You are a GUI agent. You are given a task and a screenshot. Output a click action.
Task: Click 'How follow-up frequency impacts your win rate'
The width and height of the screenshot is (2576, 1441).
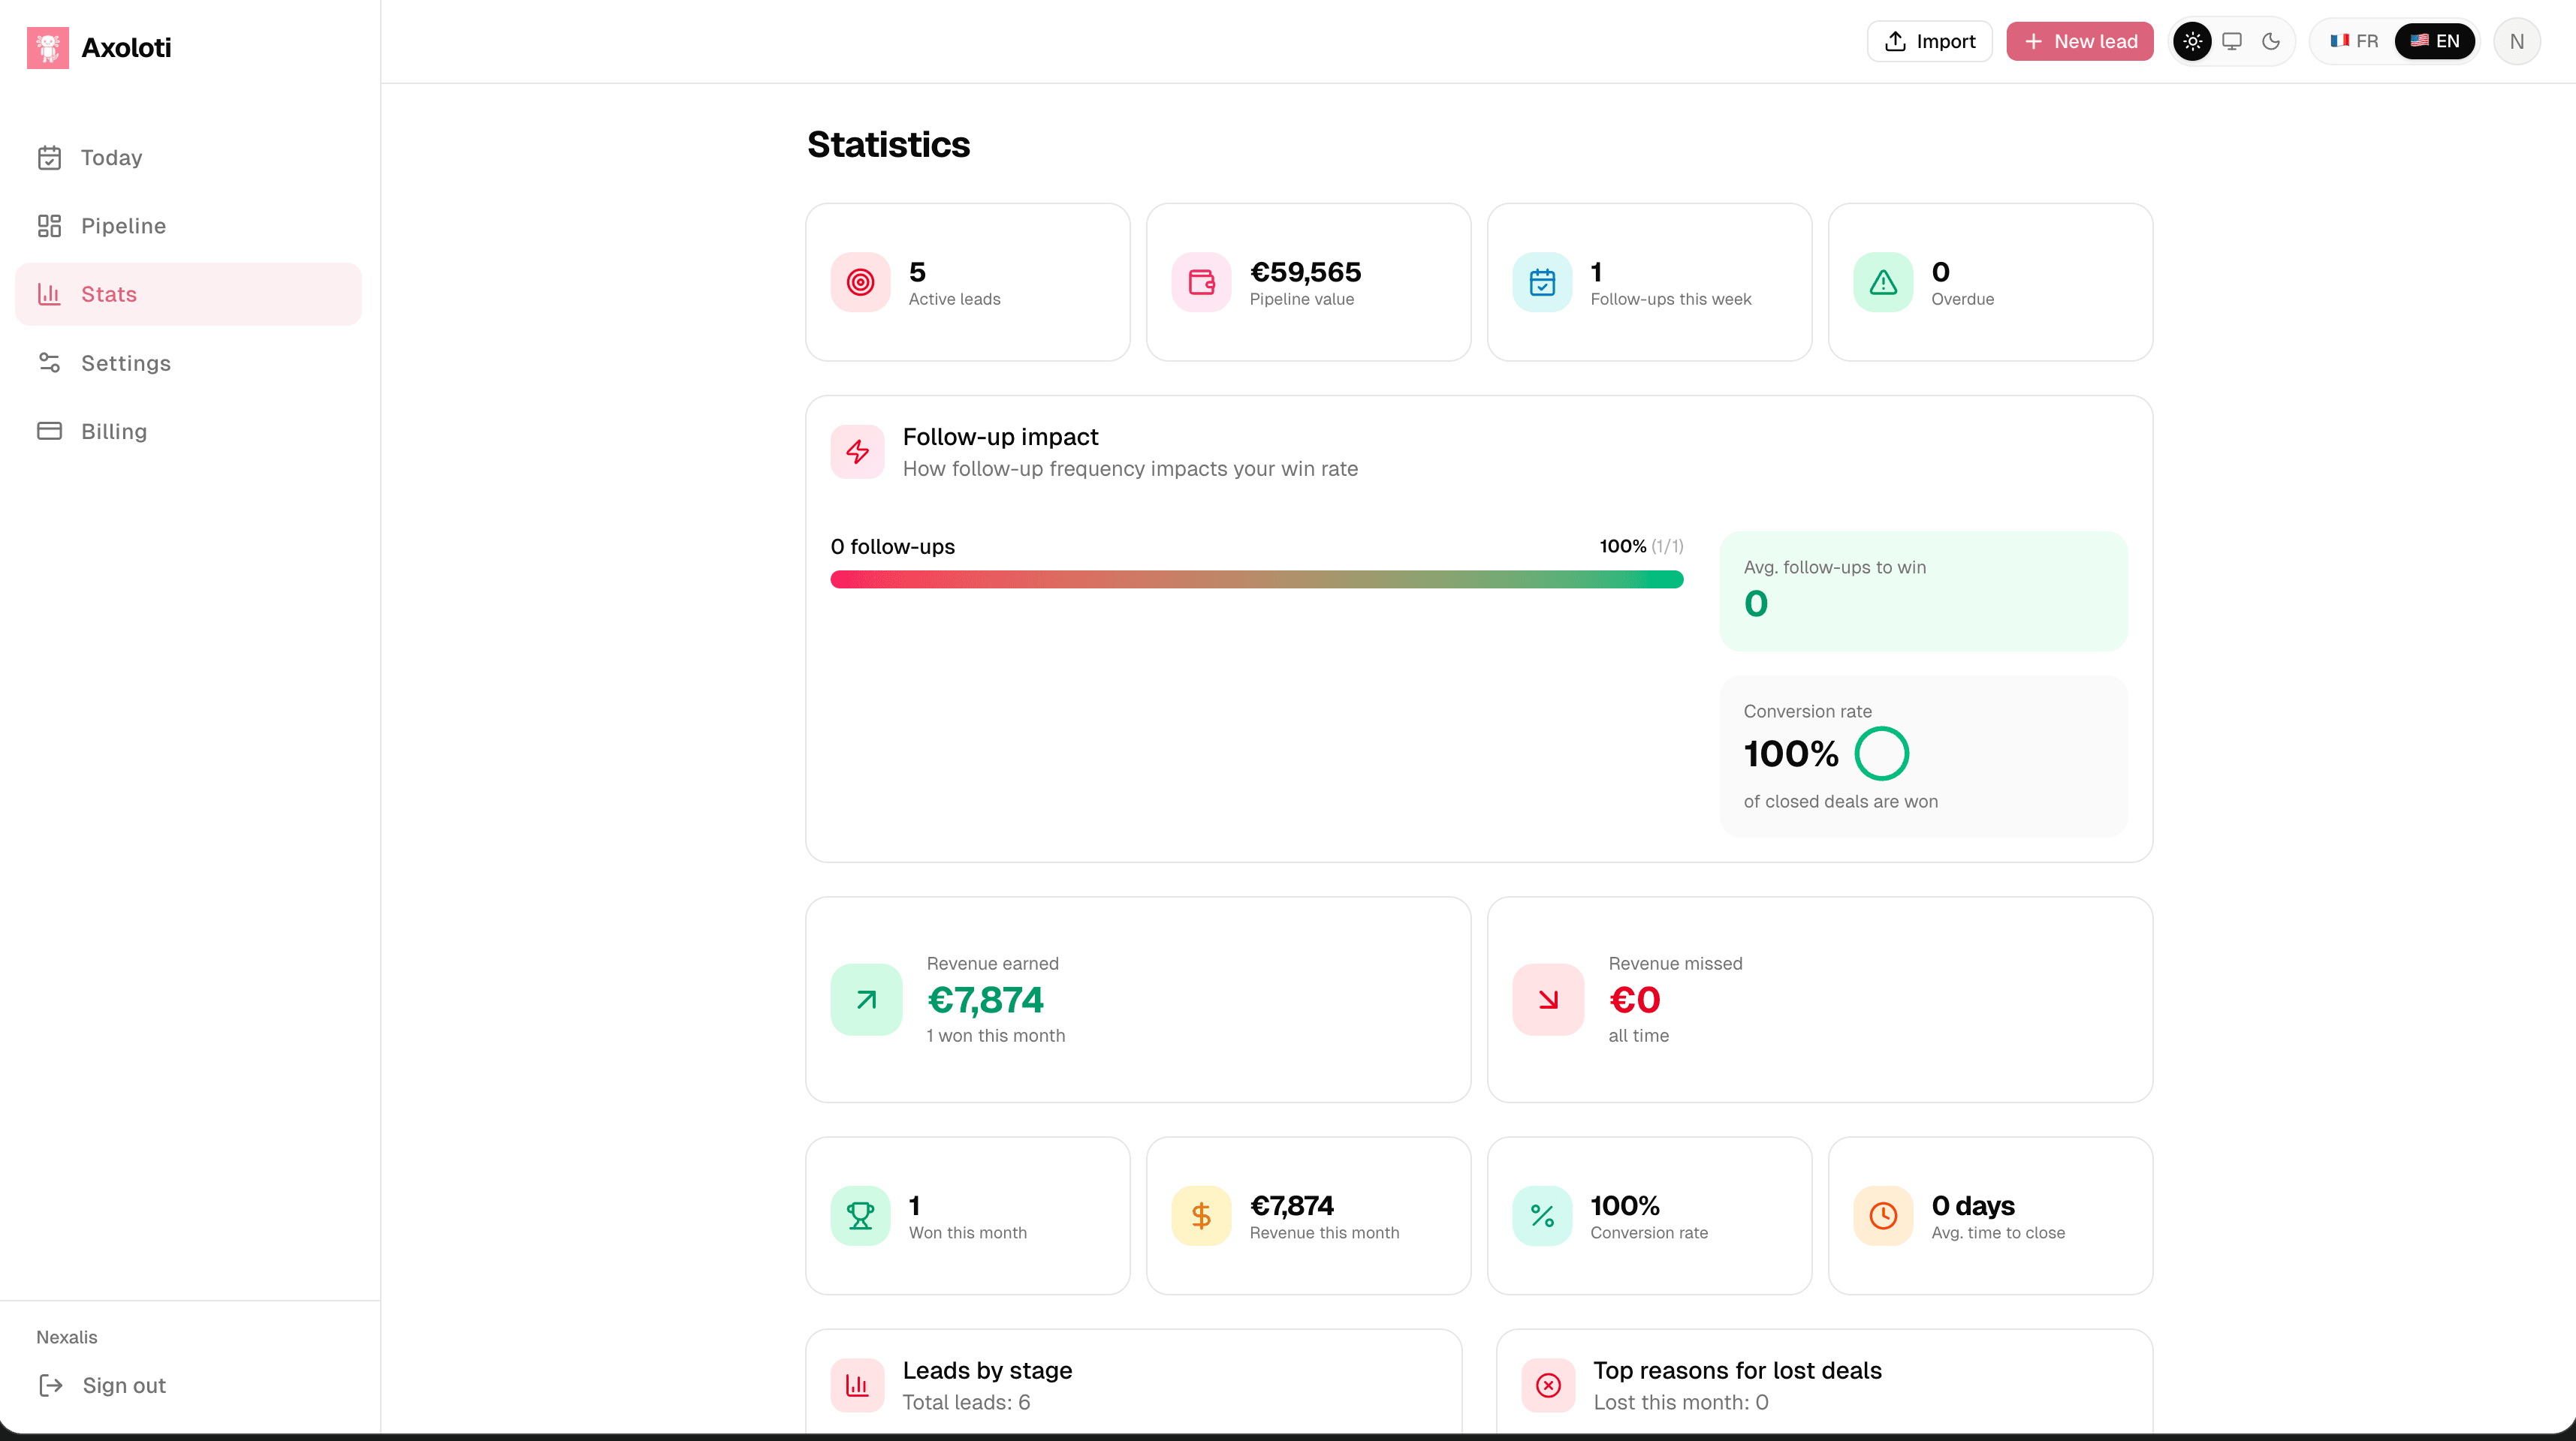pos(1130,468)
